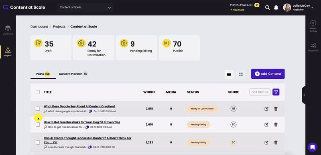Open Dashboard in the left sidebar
321x155 pixels.
(8, 30)
